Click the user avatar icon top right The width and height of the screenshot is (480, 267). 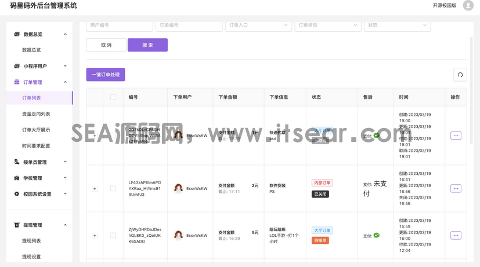[468, 5]
